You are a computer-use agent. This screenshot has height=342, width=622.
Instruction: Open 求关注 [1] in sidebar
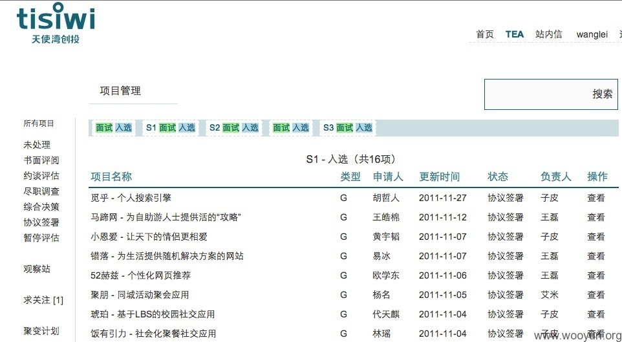pyautogui.click(x=43, y=300)
